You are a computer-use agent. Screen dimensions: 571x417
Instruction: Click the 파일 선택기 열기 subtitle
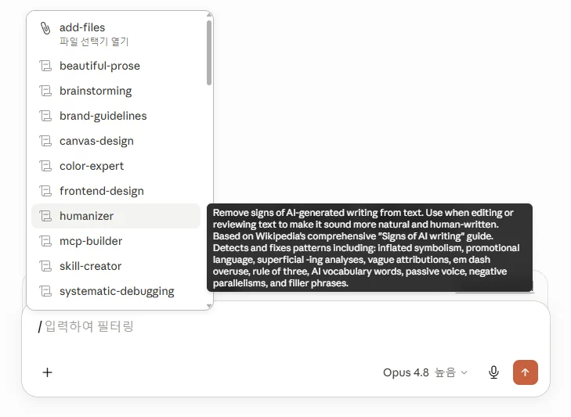(x=94, y=41)
